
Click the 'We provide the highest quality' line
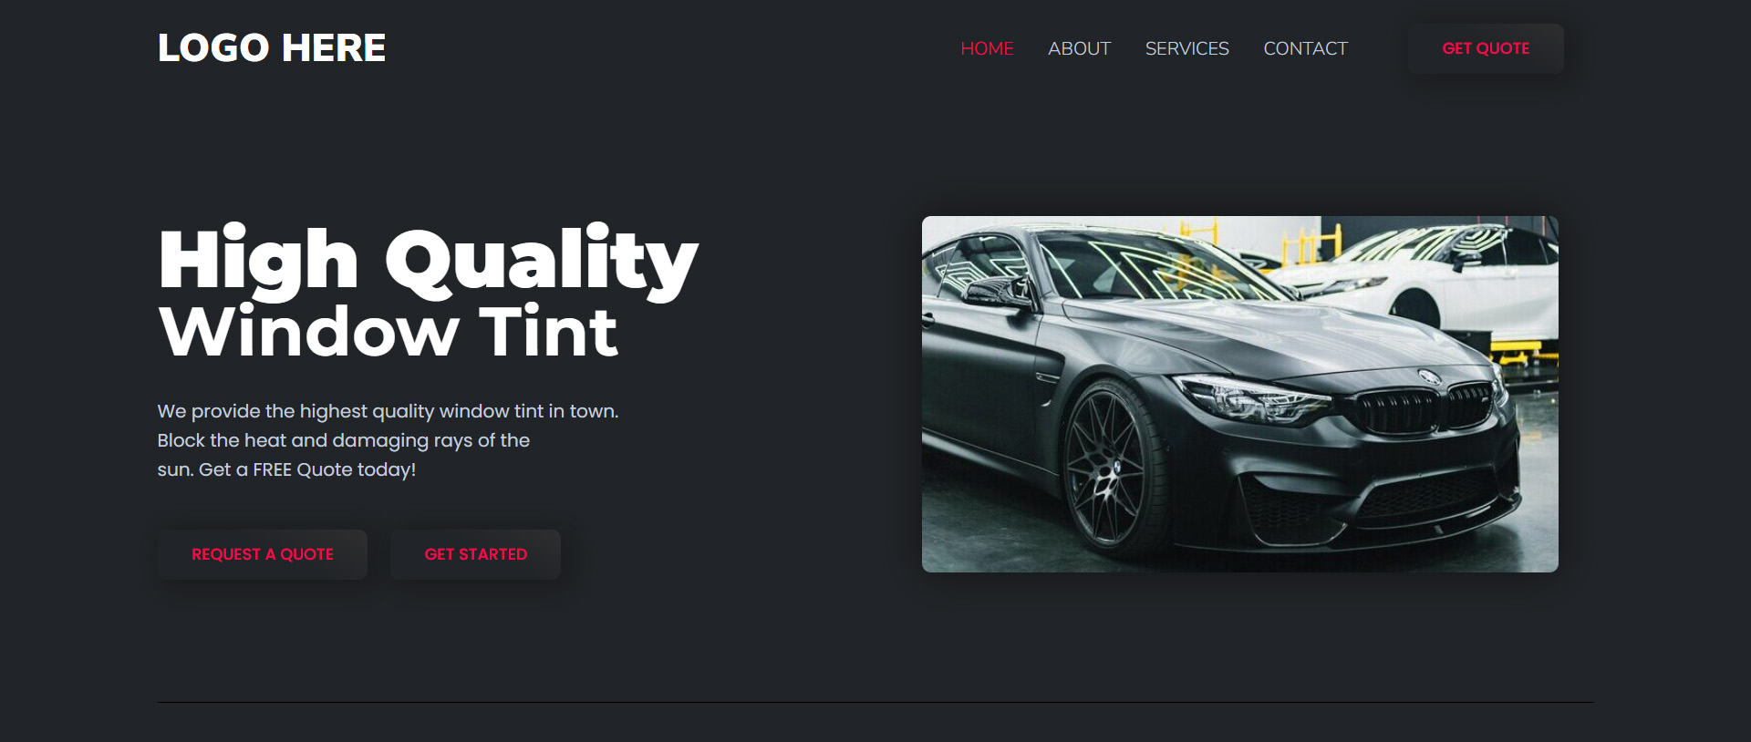tap(388, 411)
